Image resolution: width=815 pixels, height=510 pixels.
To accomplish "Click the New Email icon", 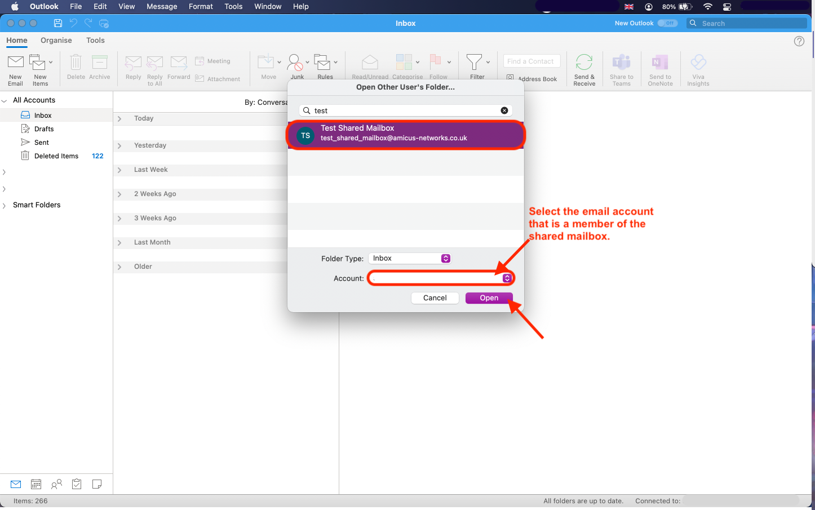I will [15, 62].
